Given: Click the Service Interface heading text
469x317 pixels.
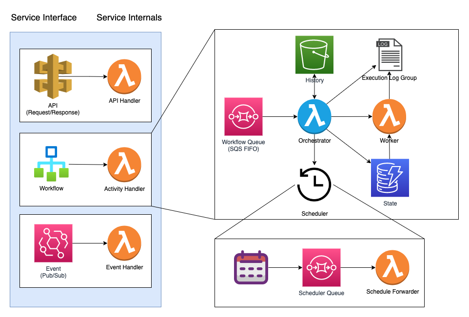Looking at the screenshot, I should coord(44,18).
